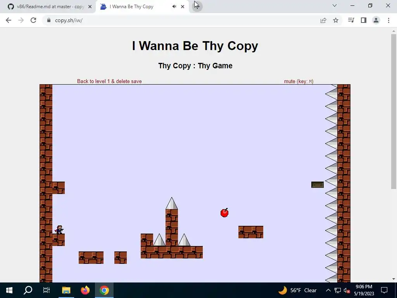Click the Thy Copy : Thy Game subtitle
The image size is (397, 298).
tap(195, 66)
